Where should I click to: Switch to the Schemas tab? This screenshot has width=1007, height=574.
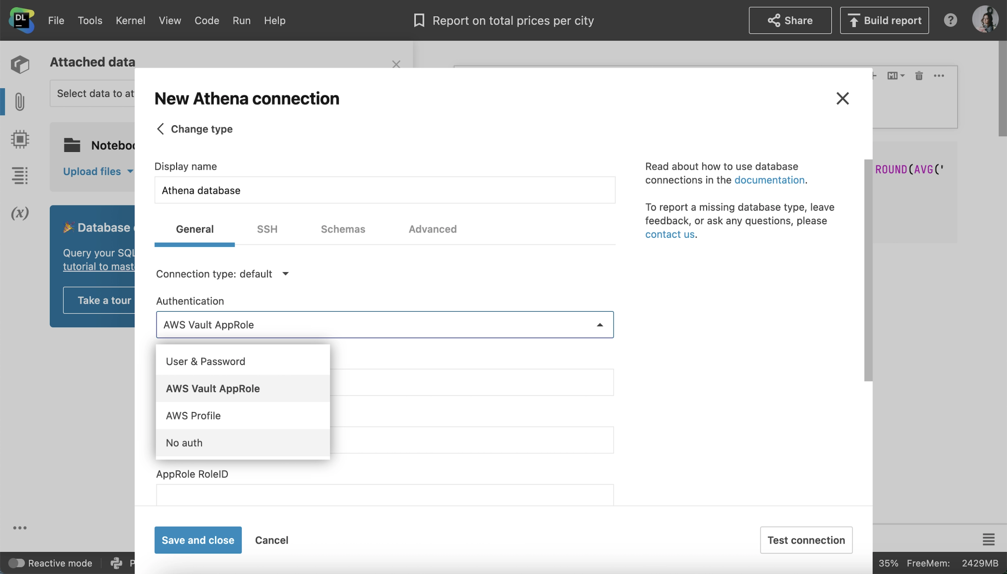tap(343, 229)
